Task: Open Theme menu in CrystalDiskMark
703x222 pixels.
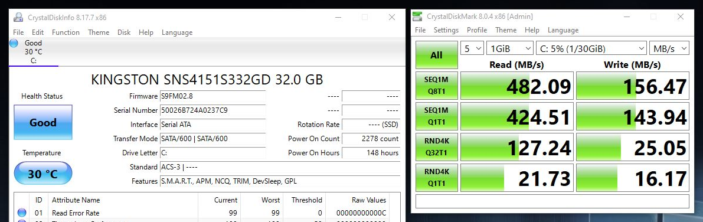Action: 506,30
